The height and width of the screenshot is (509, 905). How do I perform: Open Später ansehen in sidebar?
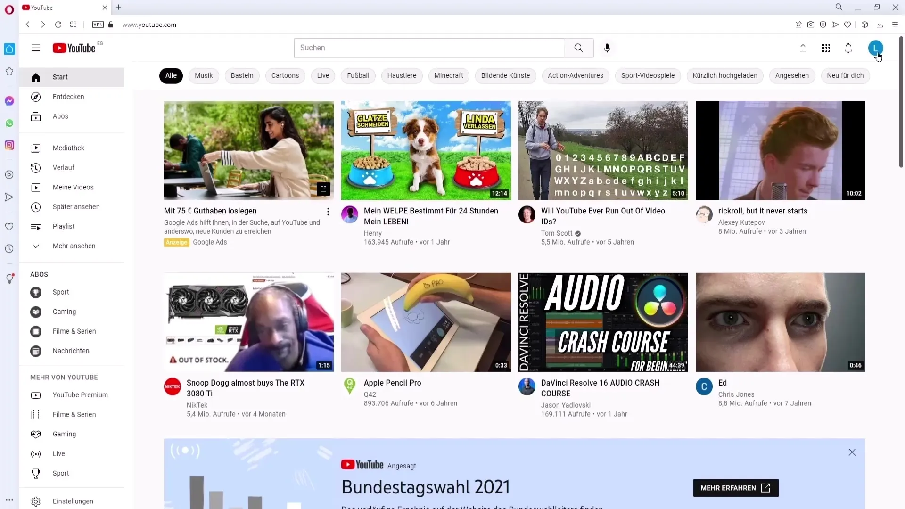(72, 207)
